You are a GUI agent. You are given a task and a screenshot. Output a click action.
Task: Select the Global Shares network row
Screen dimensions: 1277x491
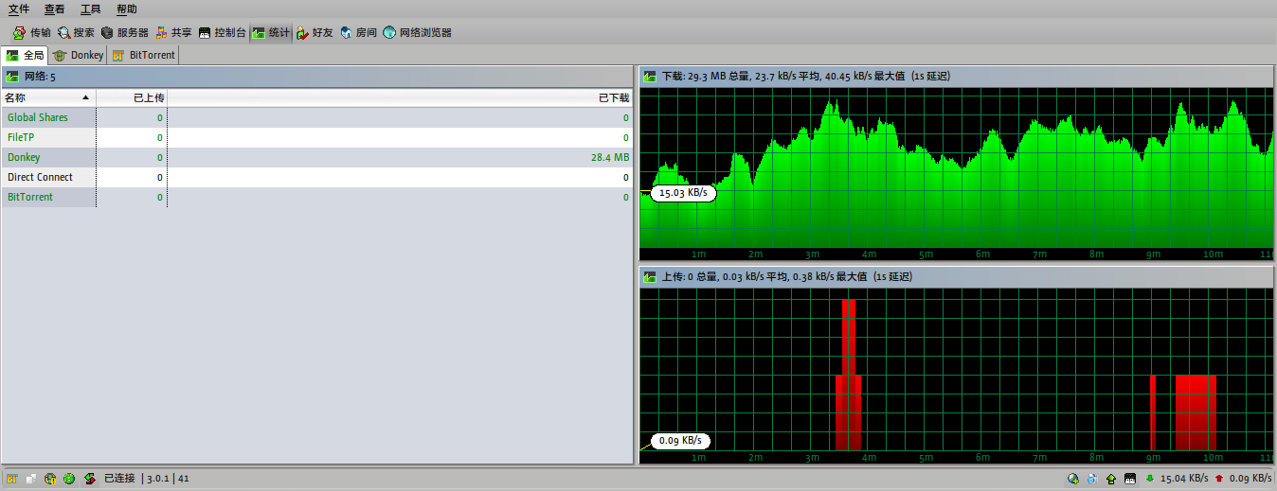pos(316,117)
